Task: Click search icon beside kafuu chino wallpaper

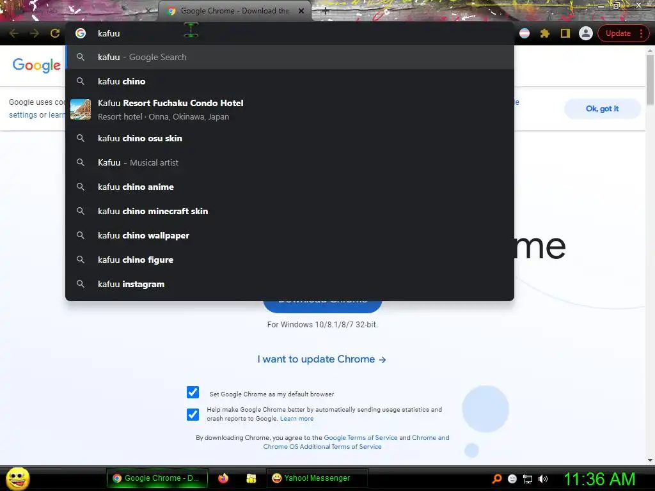Action: click(81, 235)
